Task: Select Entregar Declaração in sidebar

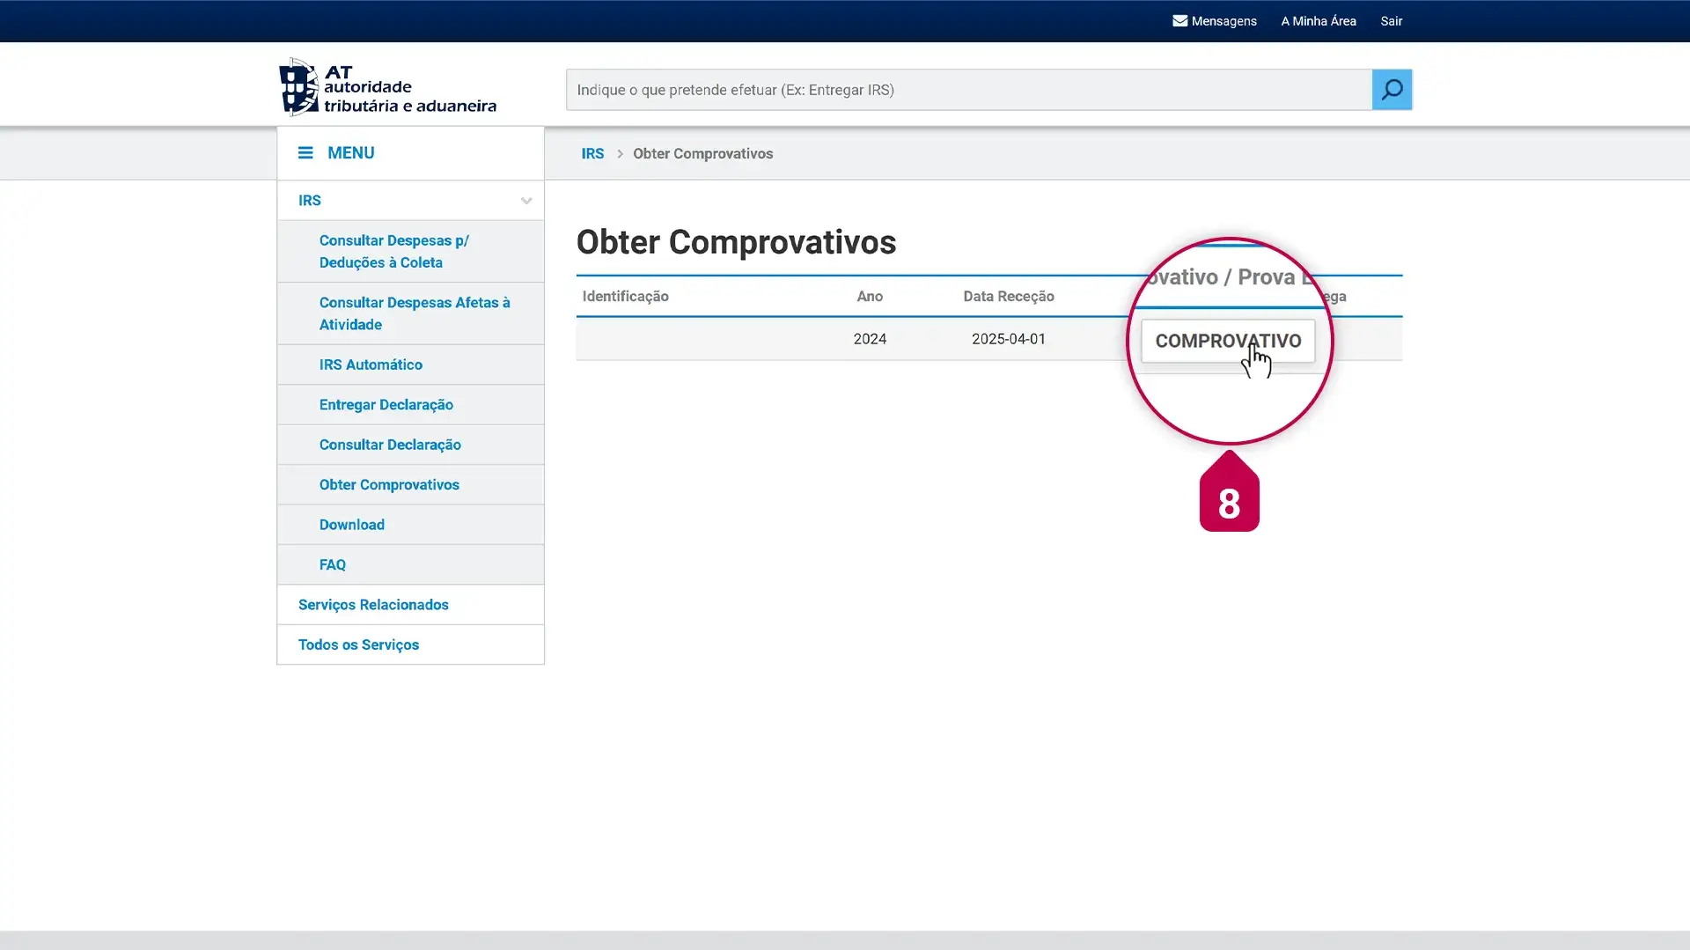Action: (x=386, y=405)
